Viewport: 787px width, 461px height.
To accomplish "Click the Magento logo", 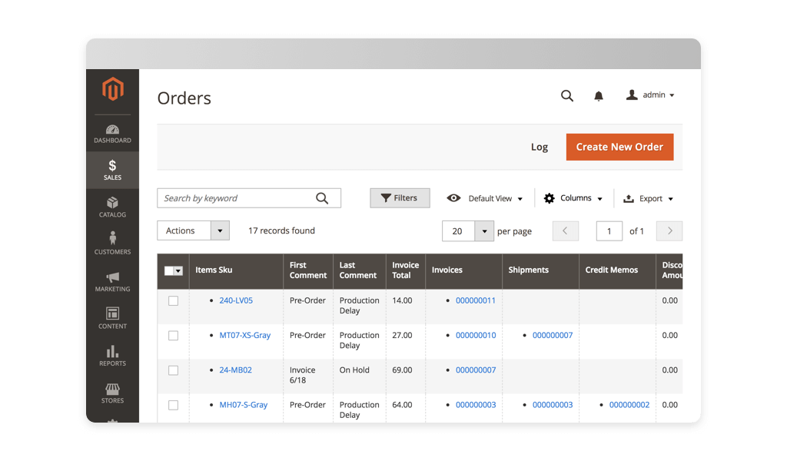I will [x=112, y=89].
